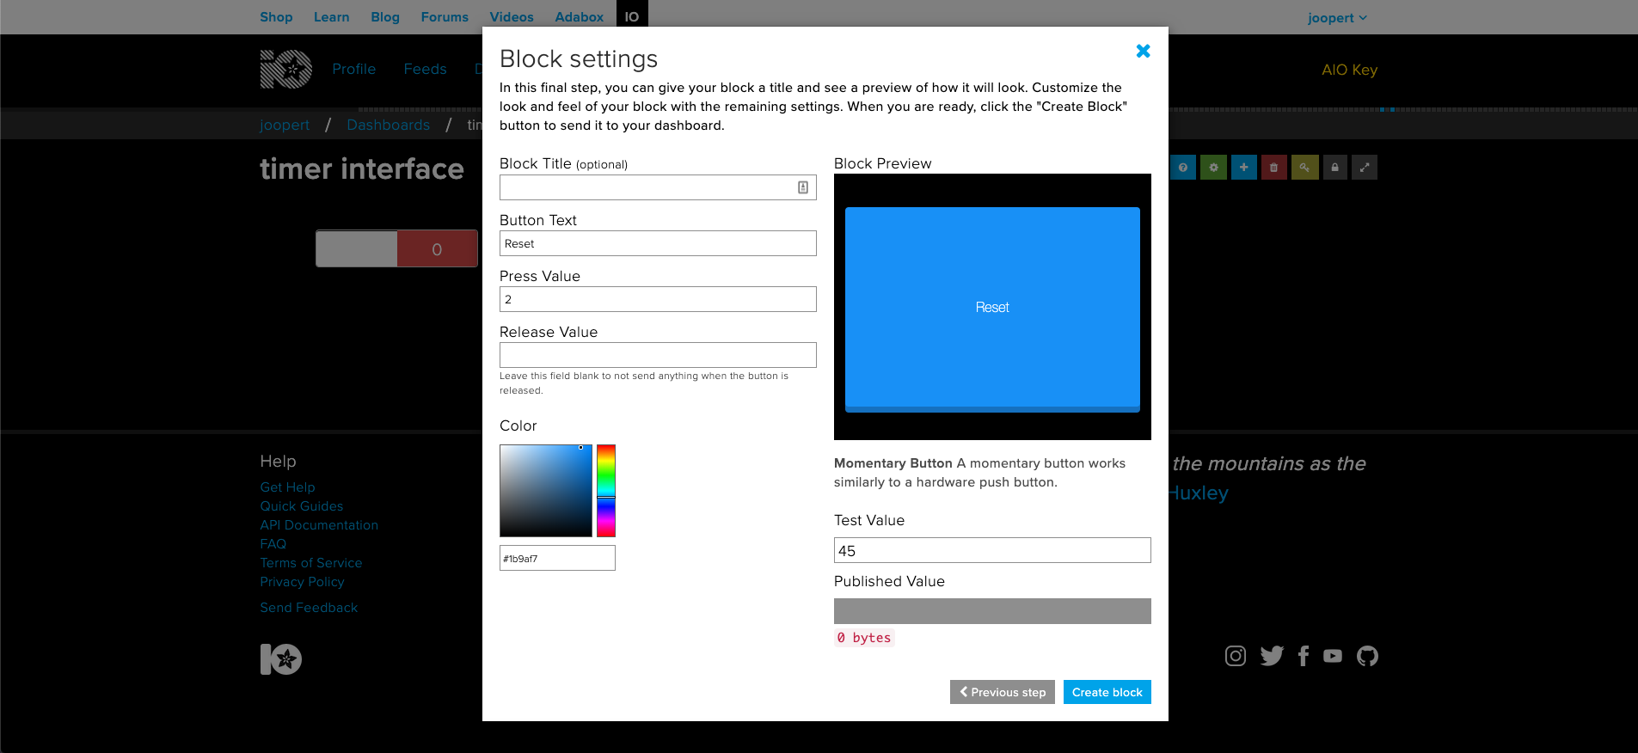Open Adafruit GitHub icon link
Screen dimensions: 1638x753
[x=1367, y=656]
